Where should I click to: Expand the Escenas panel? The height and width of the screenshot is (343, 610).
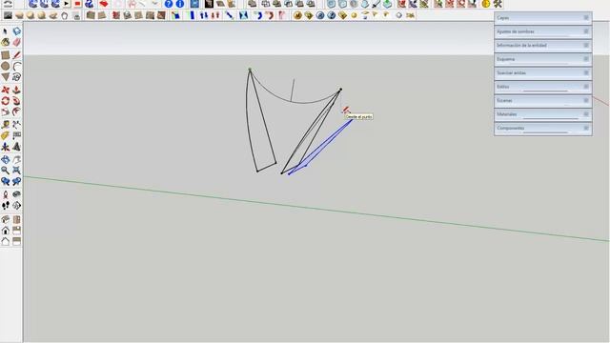[x=543, y=101]
